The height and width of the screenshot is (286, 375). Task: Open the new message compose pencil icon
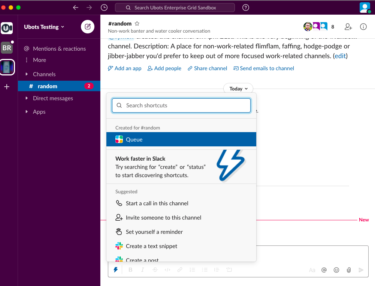(x=87, y=27)
